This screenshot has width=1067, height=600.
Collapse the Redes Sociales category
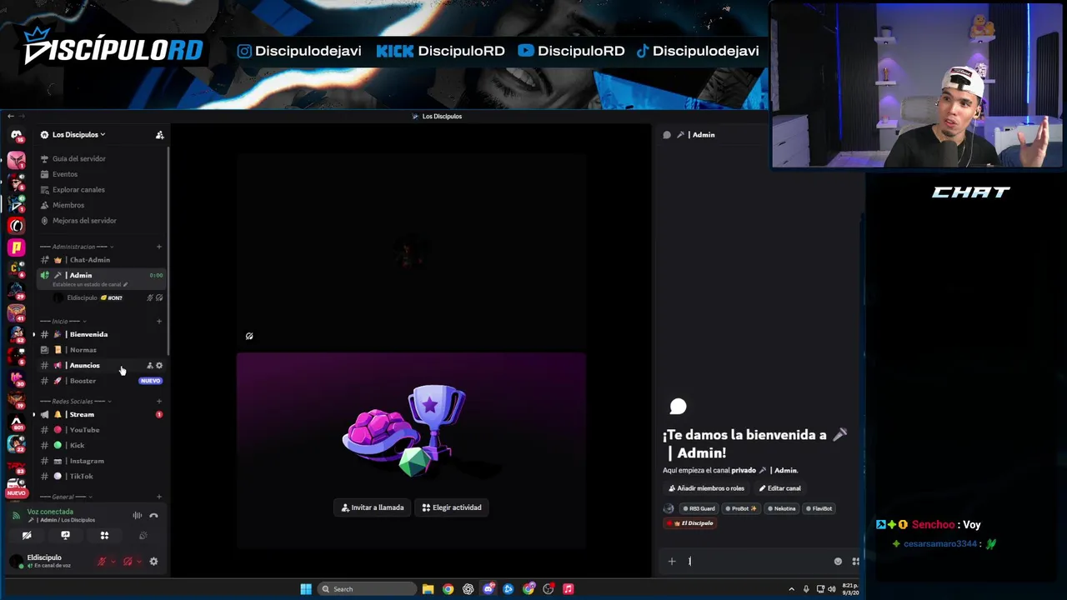[x=75, y=402]
